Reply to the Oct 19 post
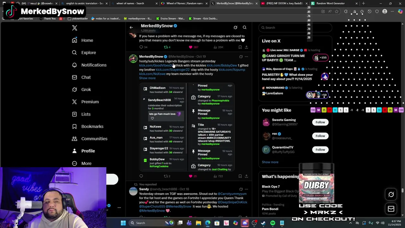This screenshot has height=228, width=405. [141, 176]
